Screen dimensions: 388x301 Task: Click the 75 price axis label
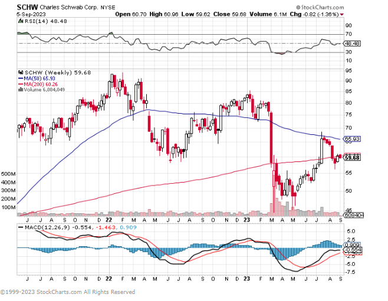click(x=348, y=115)
